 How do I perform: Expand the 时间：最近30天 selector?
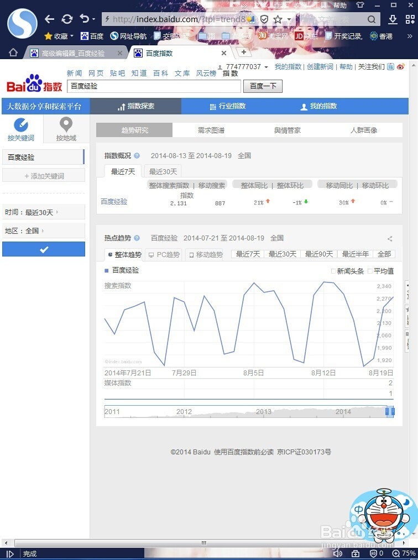click(x=44, y=212)
